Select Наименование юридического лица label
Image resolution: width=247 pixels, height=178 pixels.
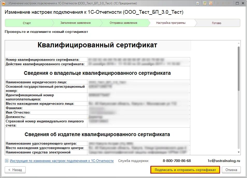tap(36, 82)
